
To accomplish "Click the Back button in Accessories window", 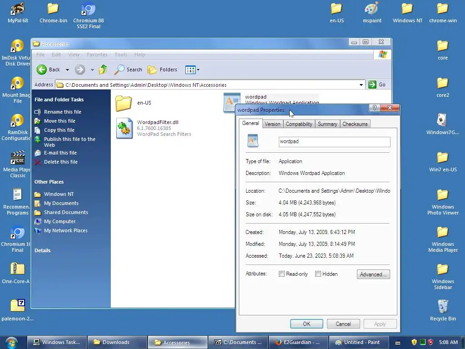I will coord(48,70).
